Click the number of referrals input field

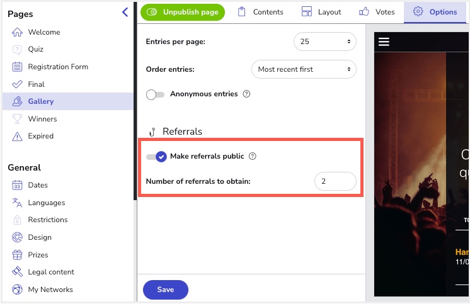[335, 181]
